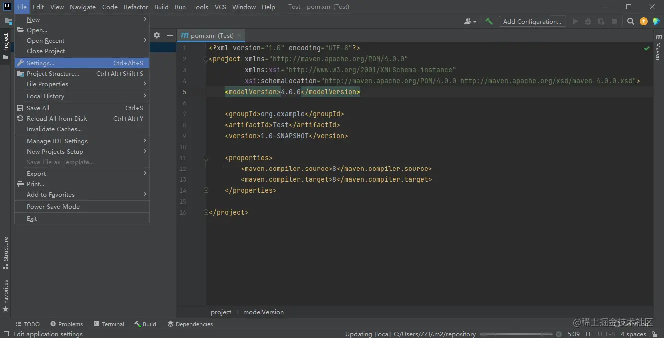Click the updating repository progress bar

pos(516,334)
